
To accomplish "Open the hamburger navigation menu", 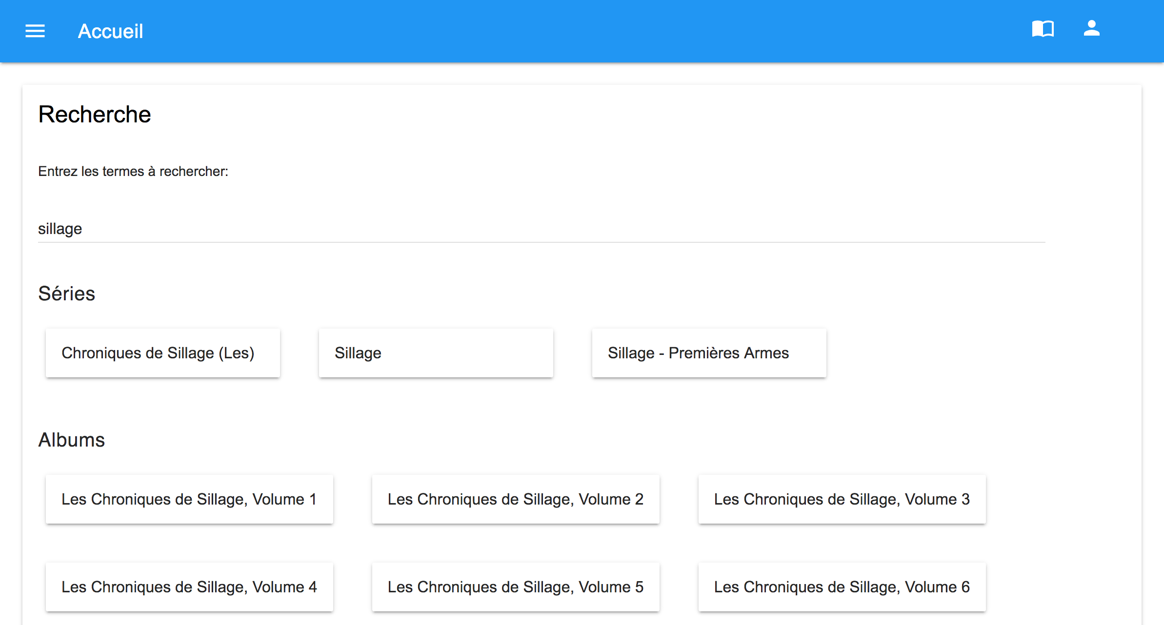I will (35, 31).
